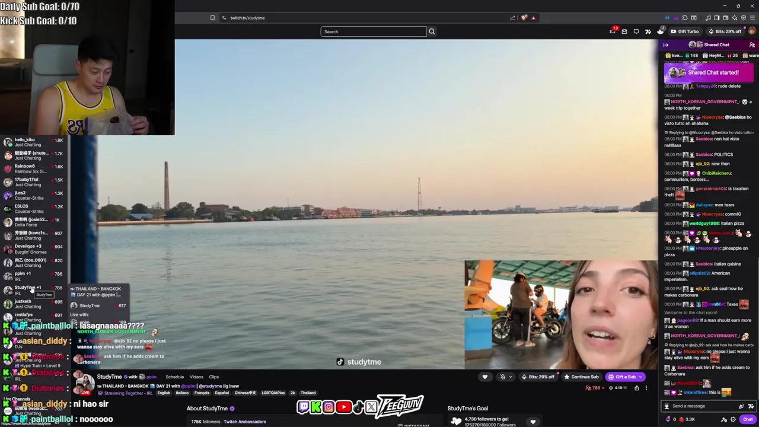Open ppim +1 IRL channel

33,276
